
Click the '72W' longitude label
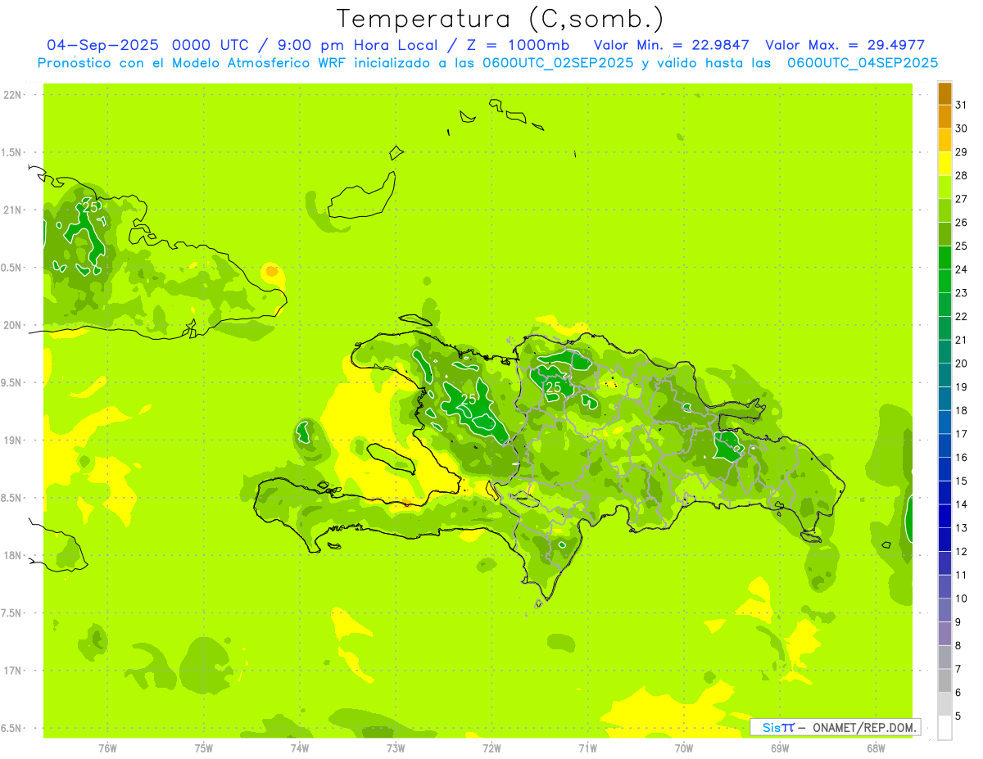point(491,748)
